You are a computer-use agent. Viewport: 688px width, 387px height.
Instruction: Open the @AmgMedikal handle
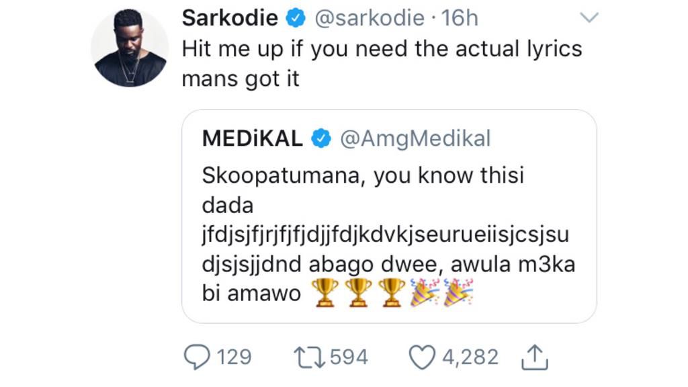click(x=415, y=138)
